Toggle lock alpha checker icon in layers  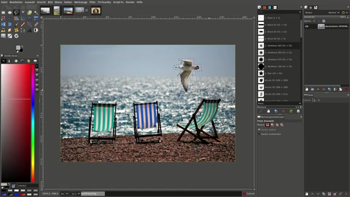point(324,21)
